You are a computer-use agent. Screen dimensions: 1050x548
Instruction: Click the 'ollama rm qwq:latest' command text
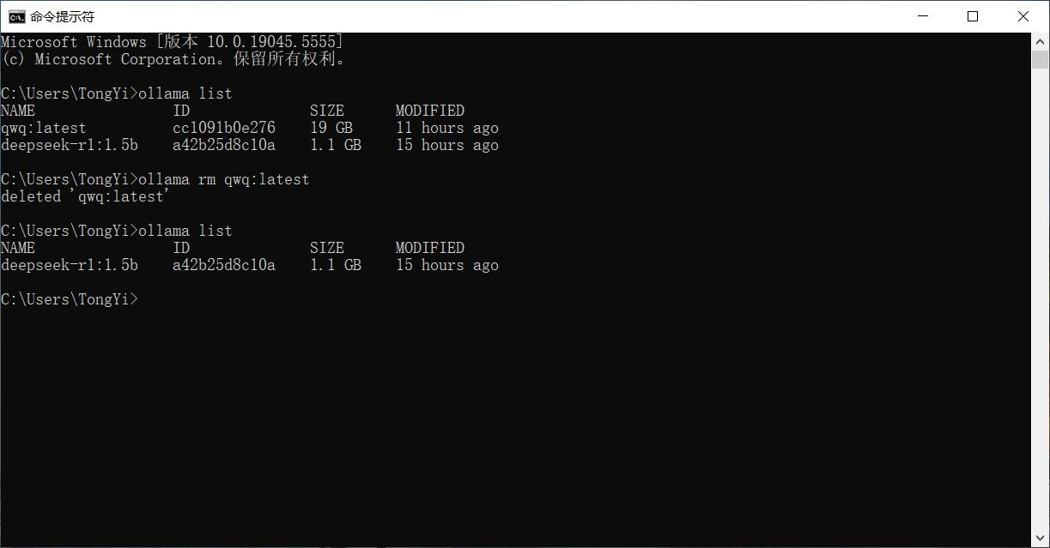coord(223,179)
